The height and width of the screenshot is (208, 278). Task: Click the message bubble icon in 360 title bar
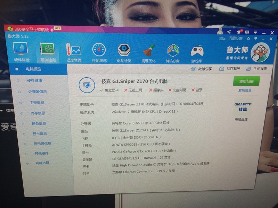[x=247, y=32]
